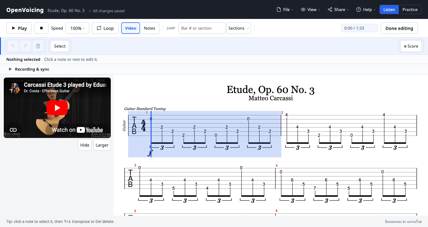Click the Engraving by alphaTab credit
The height and width of the screenshot is (227, 428).
click(403, 222)
